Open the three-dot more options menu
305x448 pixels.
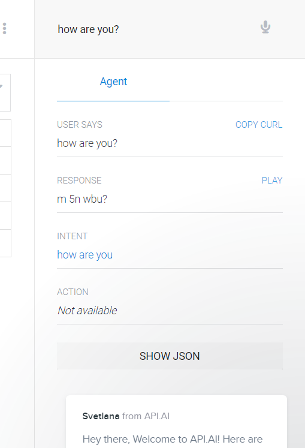[x=4, y=29]
